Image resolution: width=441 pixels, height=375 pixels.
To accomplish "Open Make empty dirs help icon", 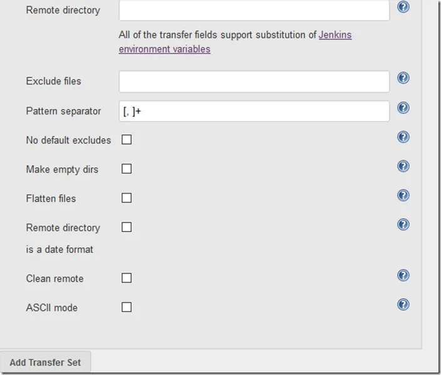I will pyautogui.click(x=403, y=166).
